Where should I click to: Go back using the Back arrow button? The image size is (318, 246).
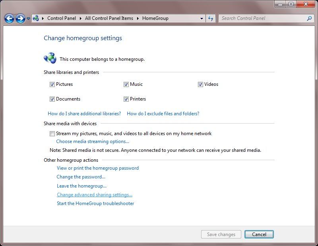click(x=9, y=18)
